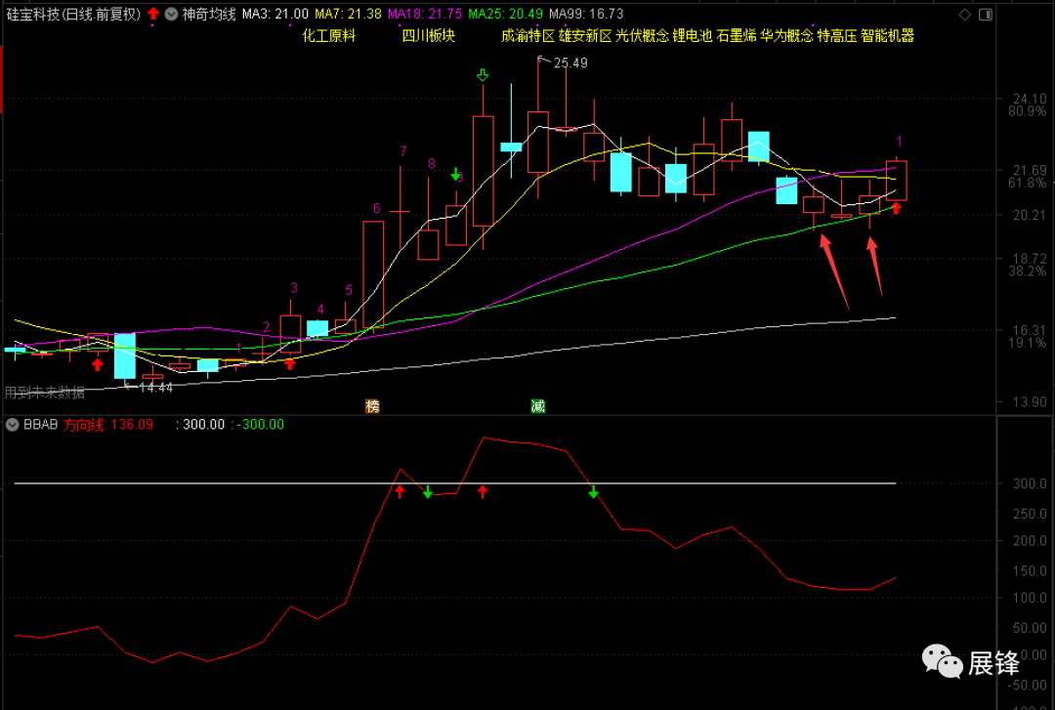Select the MA18: 21.75 legend value
This screenshot has height=710, width=1055.
[425, 14]
